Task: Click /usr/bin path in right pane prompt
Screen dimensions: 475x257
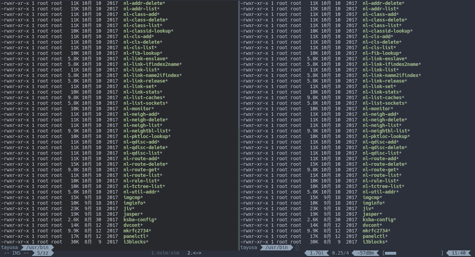Action: pyautogui.click(x=276, y=247)
